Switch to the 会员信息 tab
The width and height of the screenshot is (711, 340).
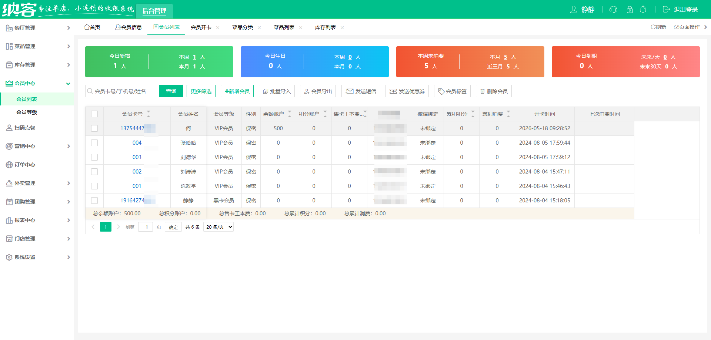pos(128,27)
